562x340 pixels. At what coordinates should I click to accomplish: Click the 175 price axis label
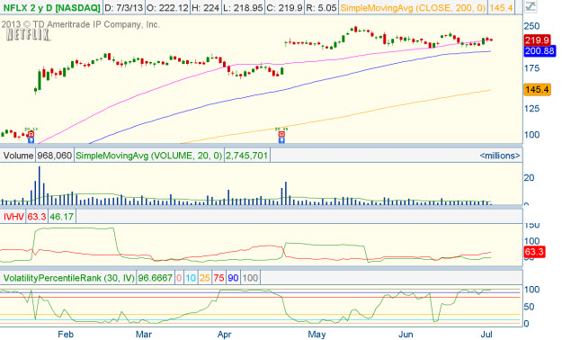click(531, 68)
